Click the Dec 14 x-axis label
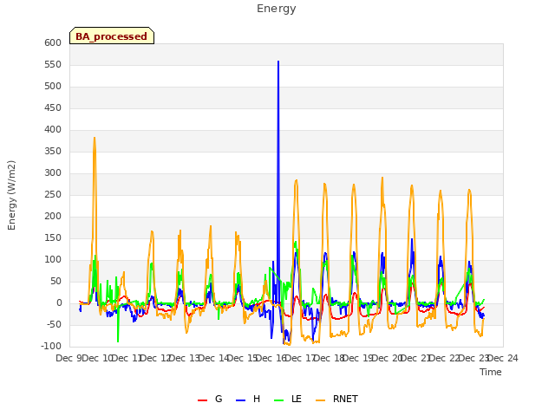 coord(213,359)
